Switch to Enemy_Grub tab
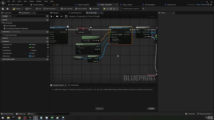This screenshot has height=120, width=214. 172,5
